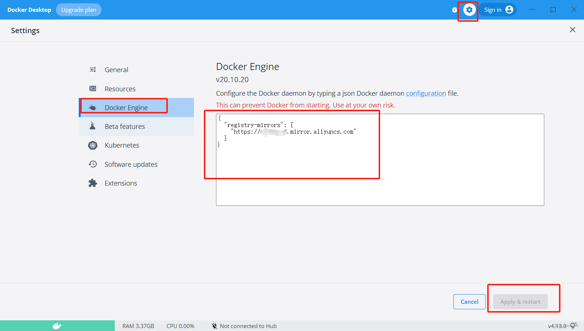The height and width of the screenshot is (331, 584).
Task: Open the Extensions settings tab
Action: (x=136, y=183)
